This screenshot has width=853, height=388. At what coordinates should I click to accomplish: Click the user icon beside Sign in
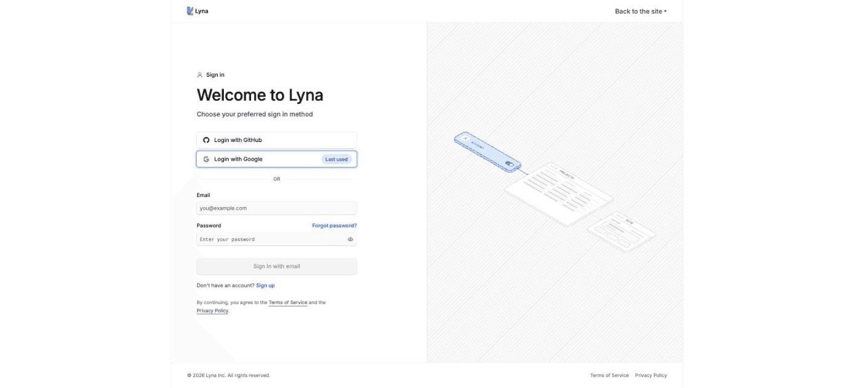(x=200, y=75)
